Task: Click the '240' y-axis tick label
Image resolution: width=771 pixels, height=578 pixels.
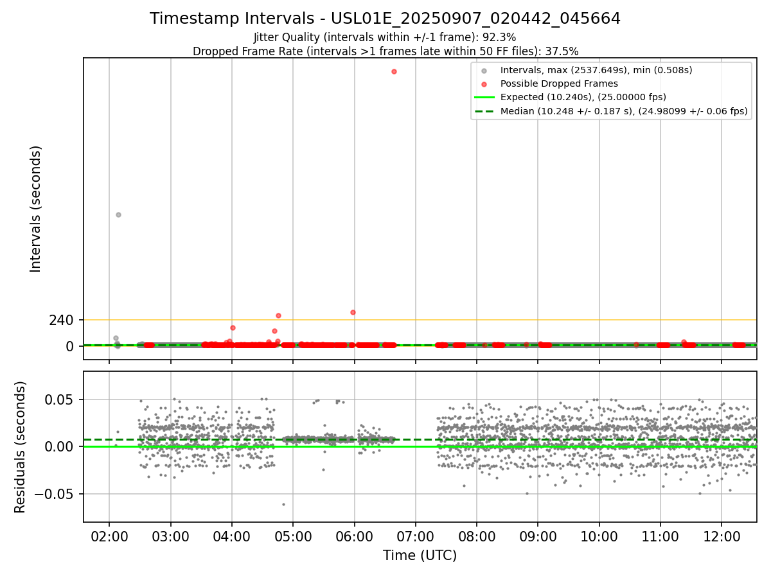Action: pos(62,320)
